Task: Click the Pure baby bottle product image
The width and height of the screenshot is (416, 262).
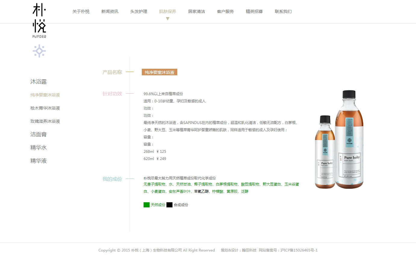Action: tap(339, 140)
